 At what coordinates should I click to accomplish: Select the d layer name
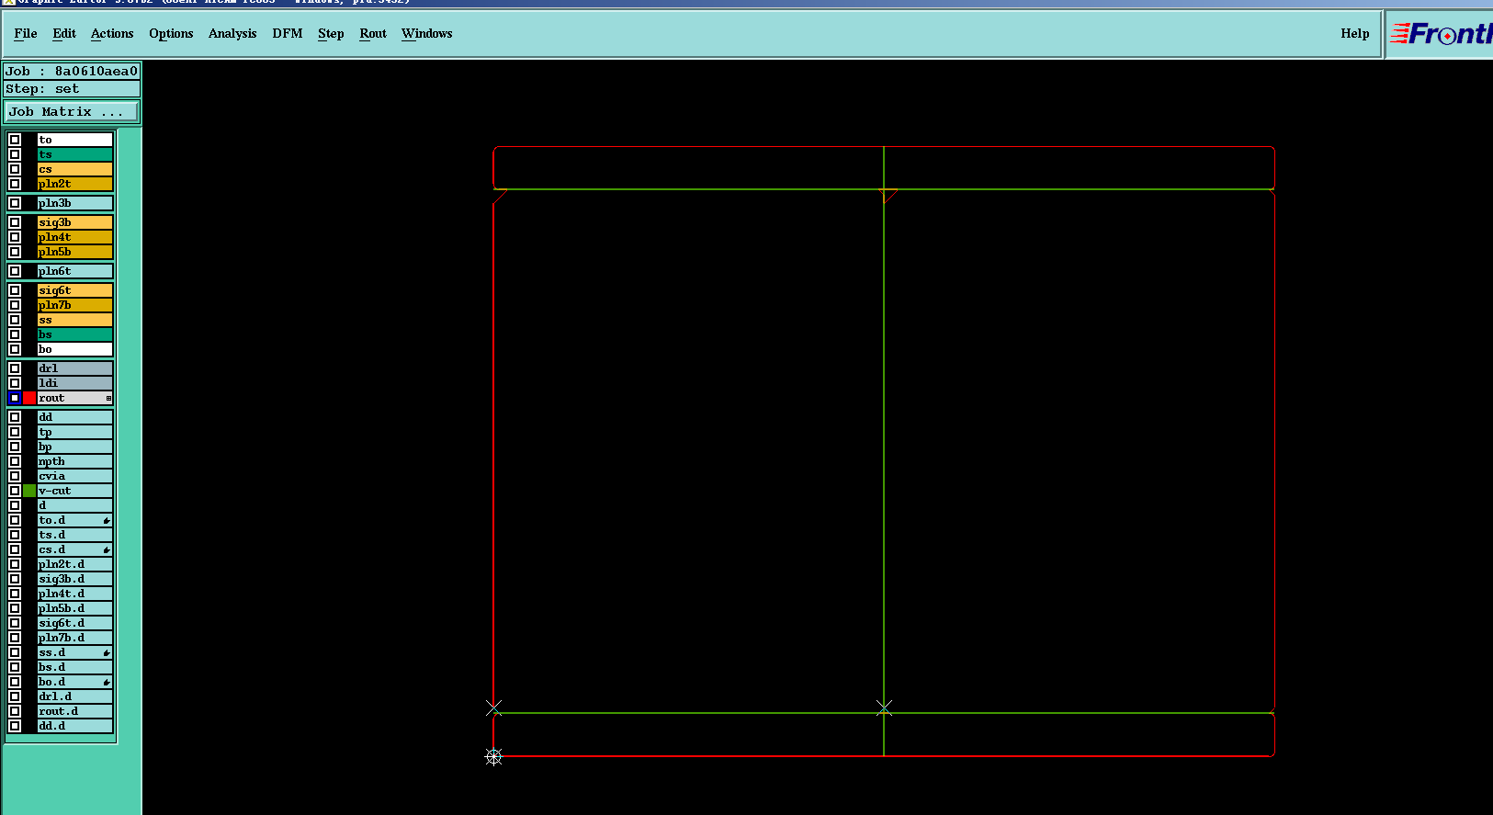point(74,505)
